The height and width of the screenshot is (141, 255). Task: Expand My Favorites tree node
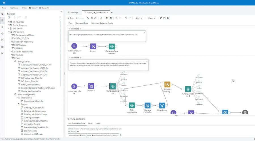pyautogui.click(x=8, y=22)
